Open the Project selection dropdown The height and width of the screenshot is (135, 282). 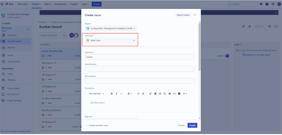[x=111, y=28]
